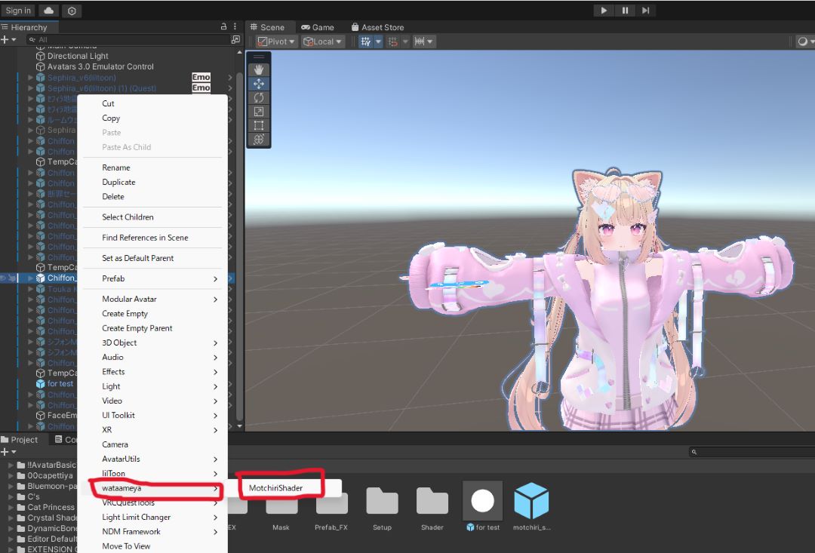Open the Prefab submenu
Viewport: 815px width, 553px height.
[x=152, y=278]
